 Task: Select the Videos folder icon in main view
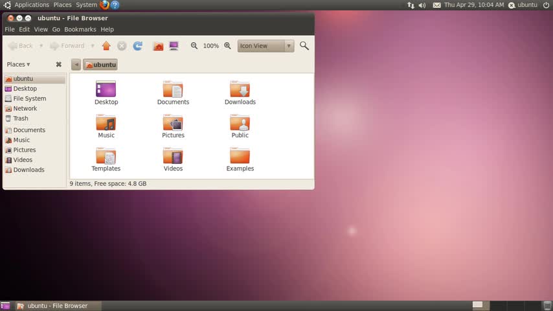tap(173, 155)
